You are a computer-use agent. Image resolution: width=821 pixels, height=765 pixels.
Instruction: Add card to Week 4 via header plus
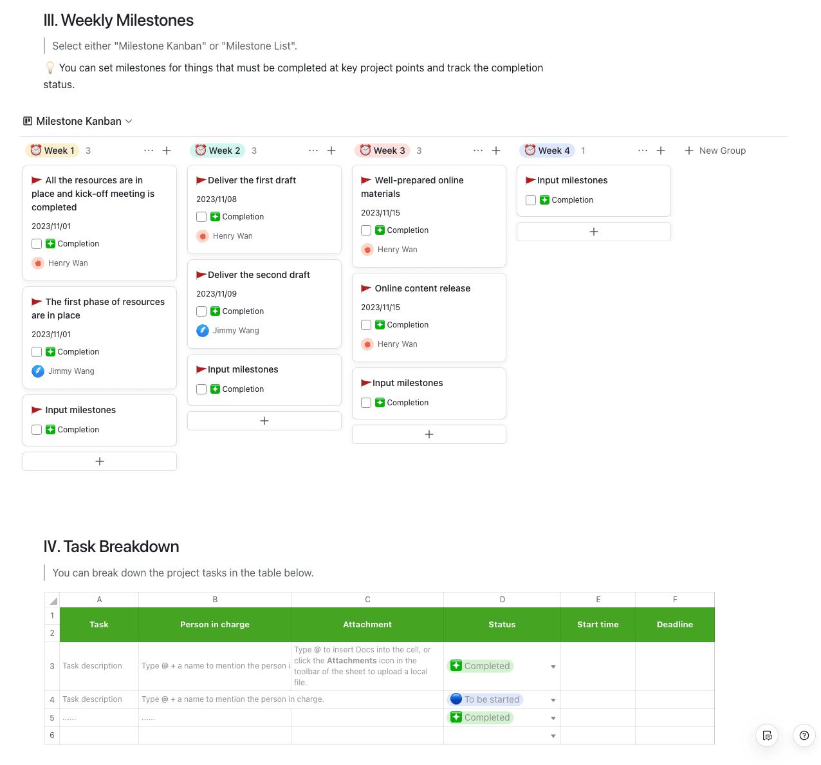[661, 151]
